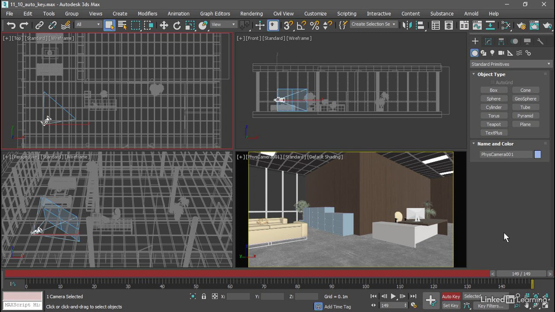Open the Standard Primitives dropdown

(511, 64)
